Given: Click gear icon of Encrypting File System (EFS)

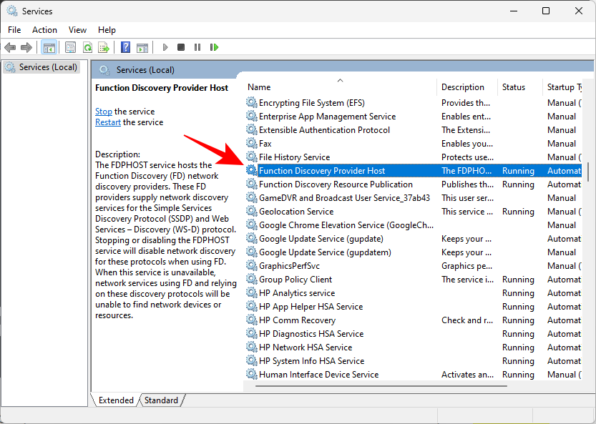Looking at the screenshot, I should 251,102.
